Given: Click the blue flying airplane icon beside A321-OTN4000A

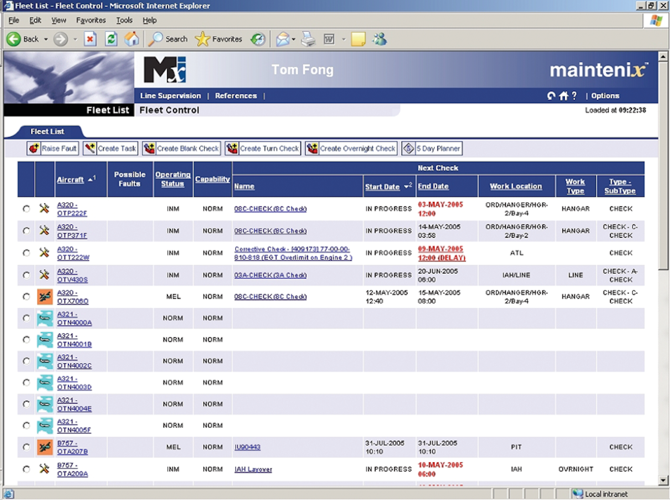Looking at the screenshot, I should click(x=44, y=318).
